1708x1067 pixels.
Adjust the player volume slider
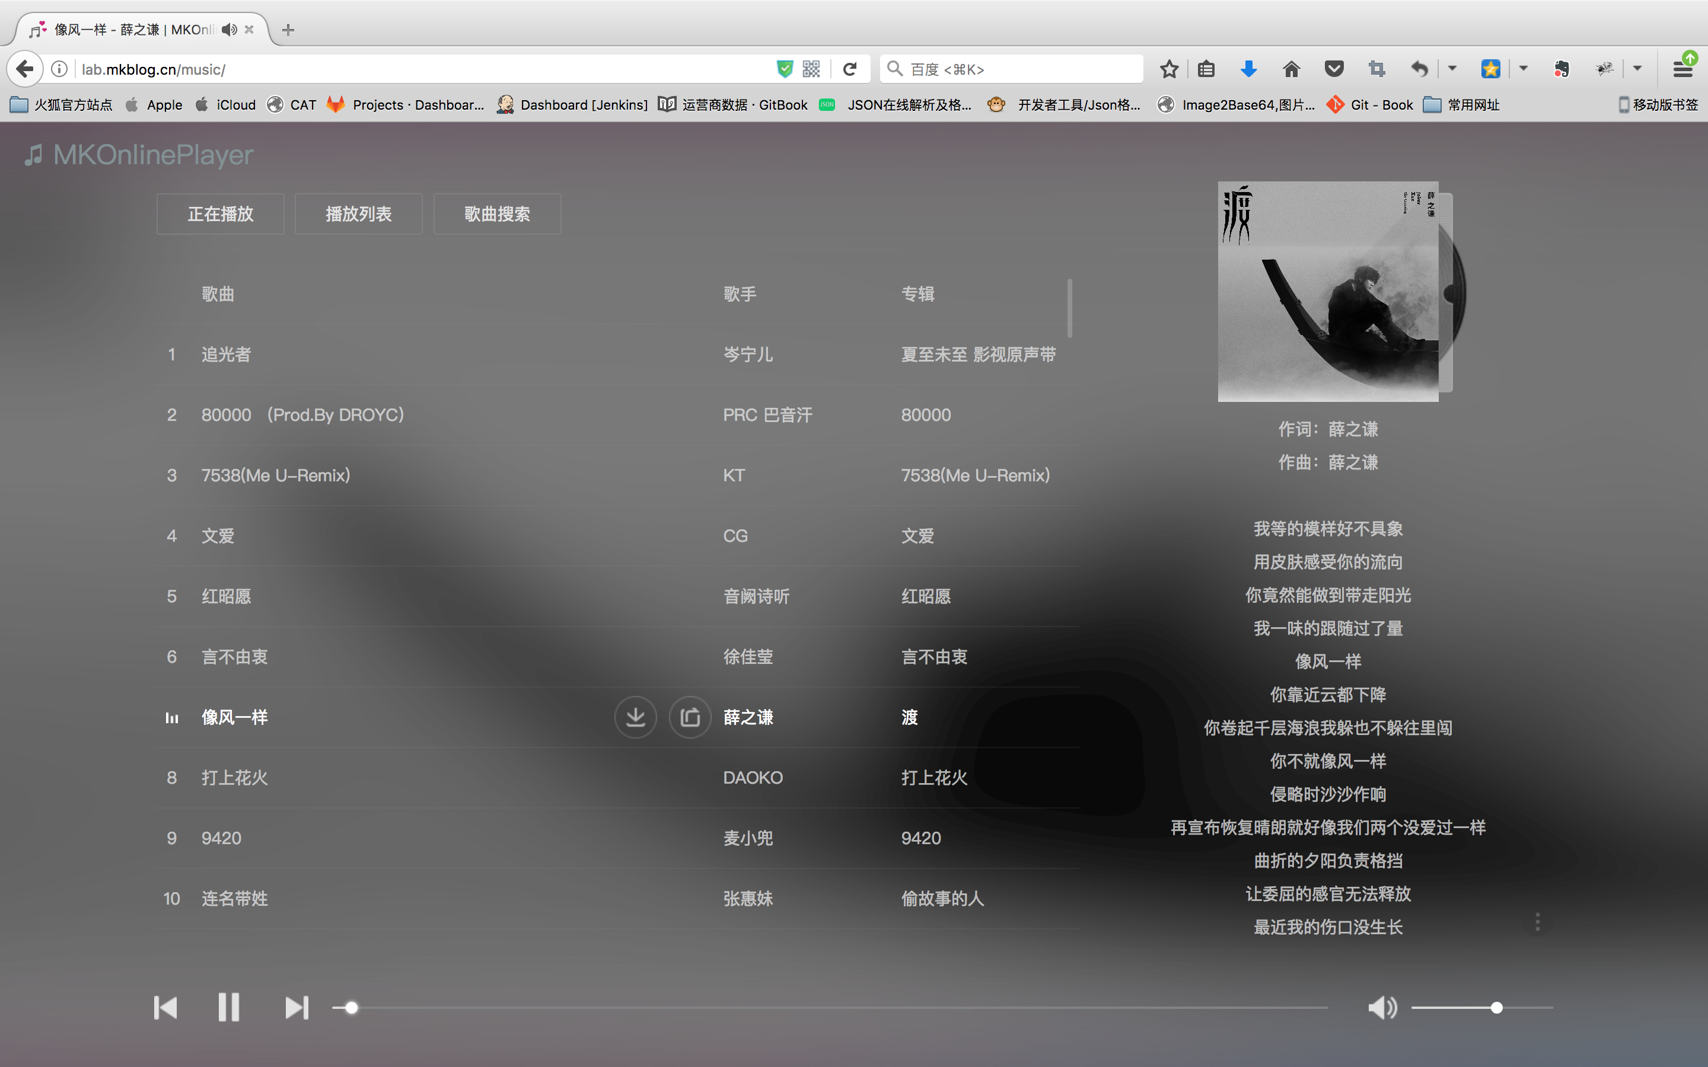[1496, 1008]
